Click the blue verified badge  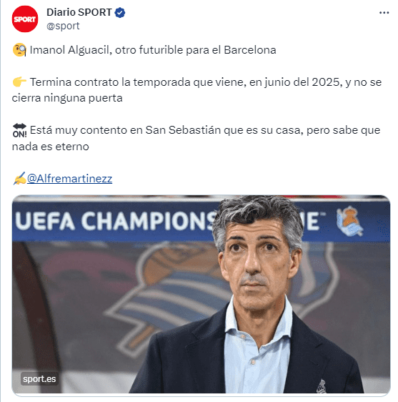click(x=120, y=12)
